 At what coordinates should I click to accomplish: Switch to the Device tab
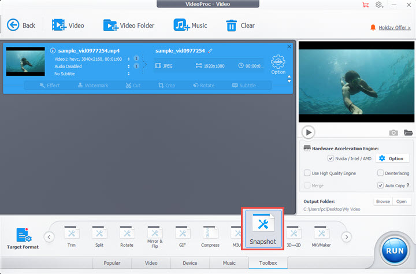(x=190, y=263)
